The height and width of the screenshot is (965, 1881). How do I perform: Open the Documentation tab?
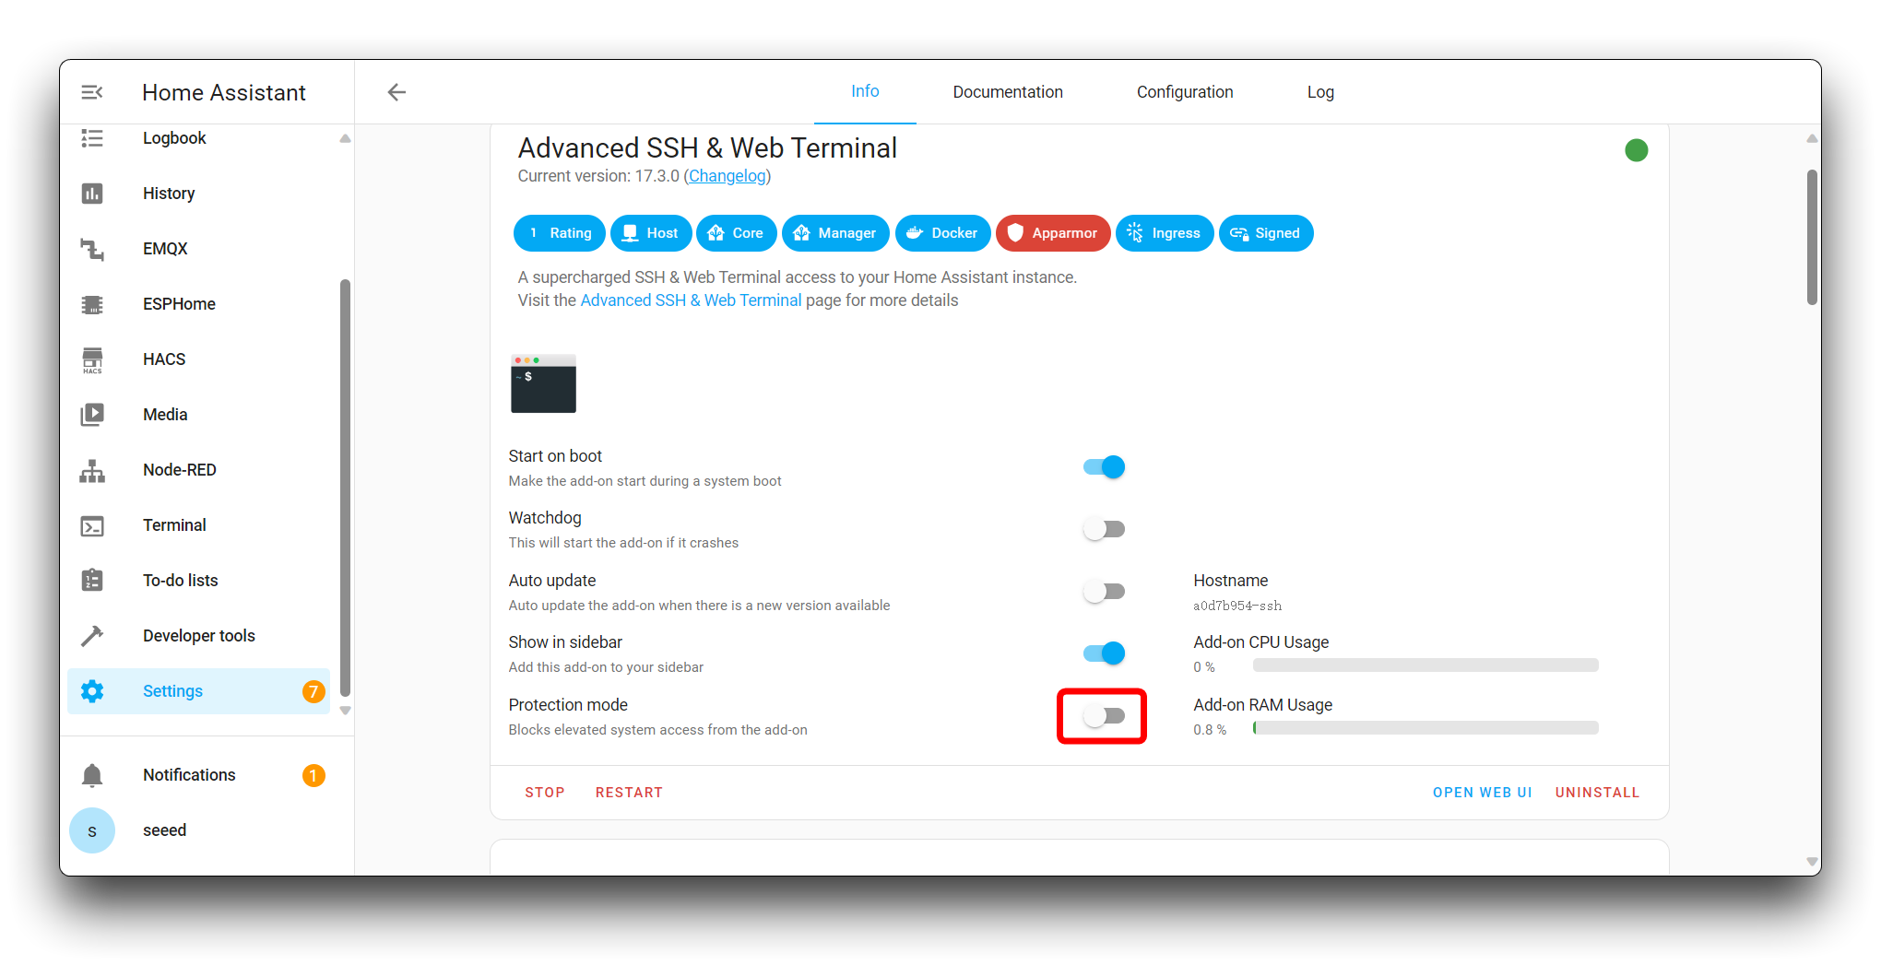pos(1008,92)
